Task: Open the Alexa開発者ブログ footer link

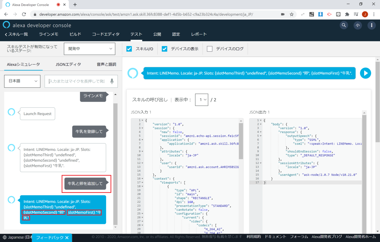Action: (x=327, y=237)
